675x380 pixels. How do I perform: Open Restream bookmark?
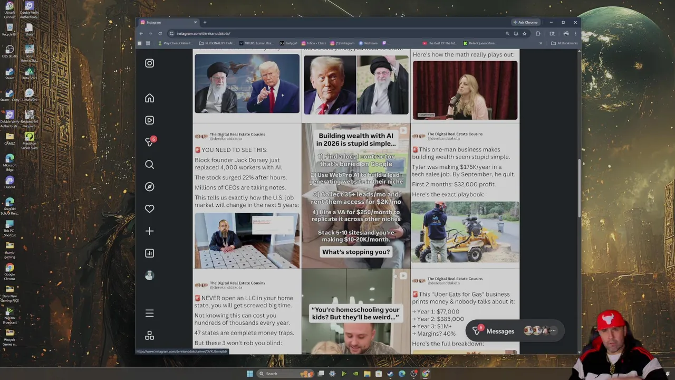tap(369, 43)
